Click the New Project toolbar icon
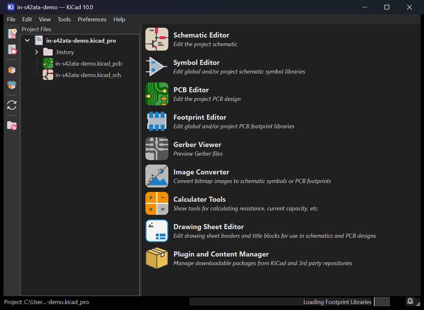 point(12,34)
